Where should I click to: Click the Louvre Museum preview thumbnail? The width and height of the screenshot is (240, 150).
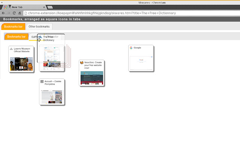click(21, 64)
